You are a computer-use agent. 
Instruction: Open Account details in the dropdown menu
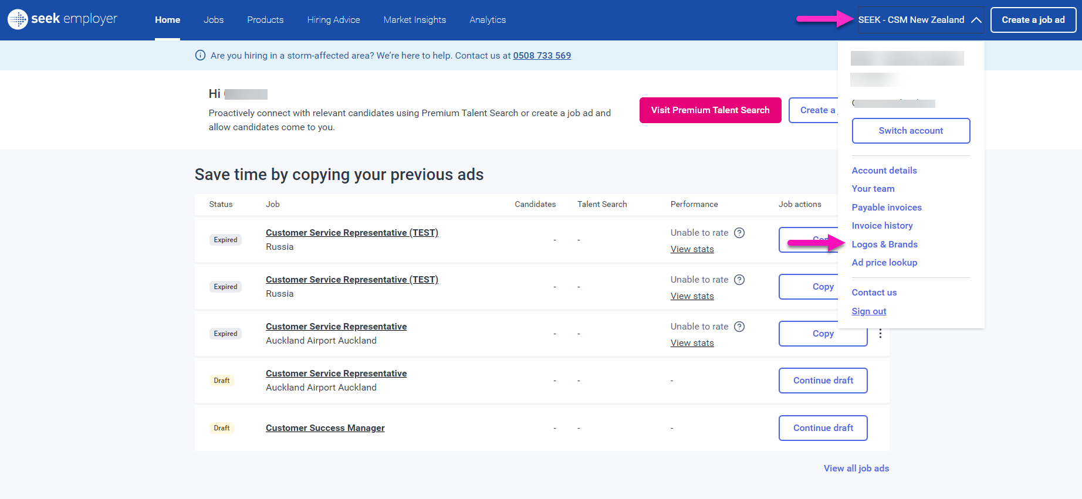[884, 171]
